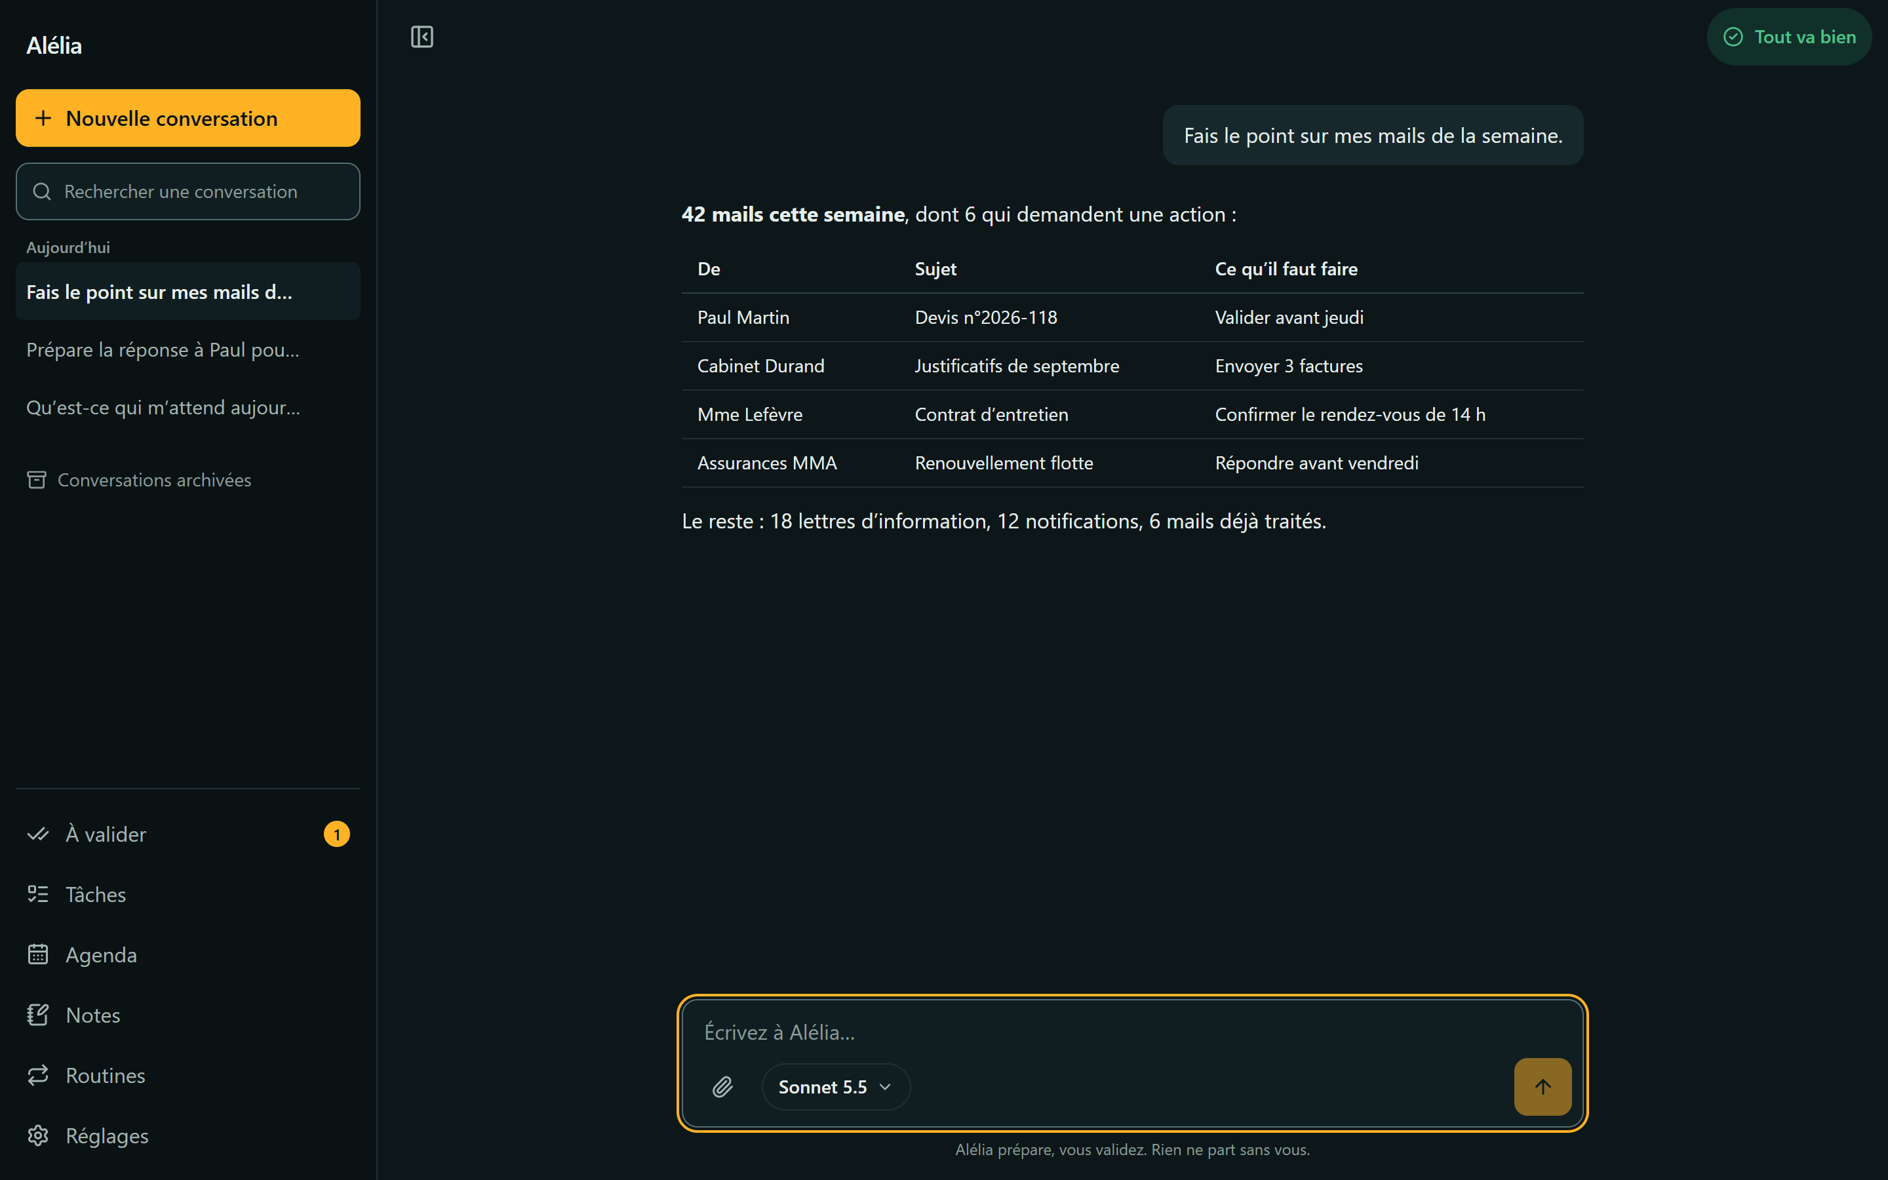This screenshot has width=1888, height=1180.
Task: Click the Écrivez à Alélia message field
Action: point(1131,1032)
